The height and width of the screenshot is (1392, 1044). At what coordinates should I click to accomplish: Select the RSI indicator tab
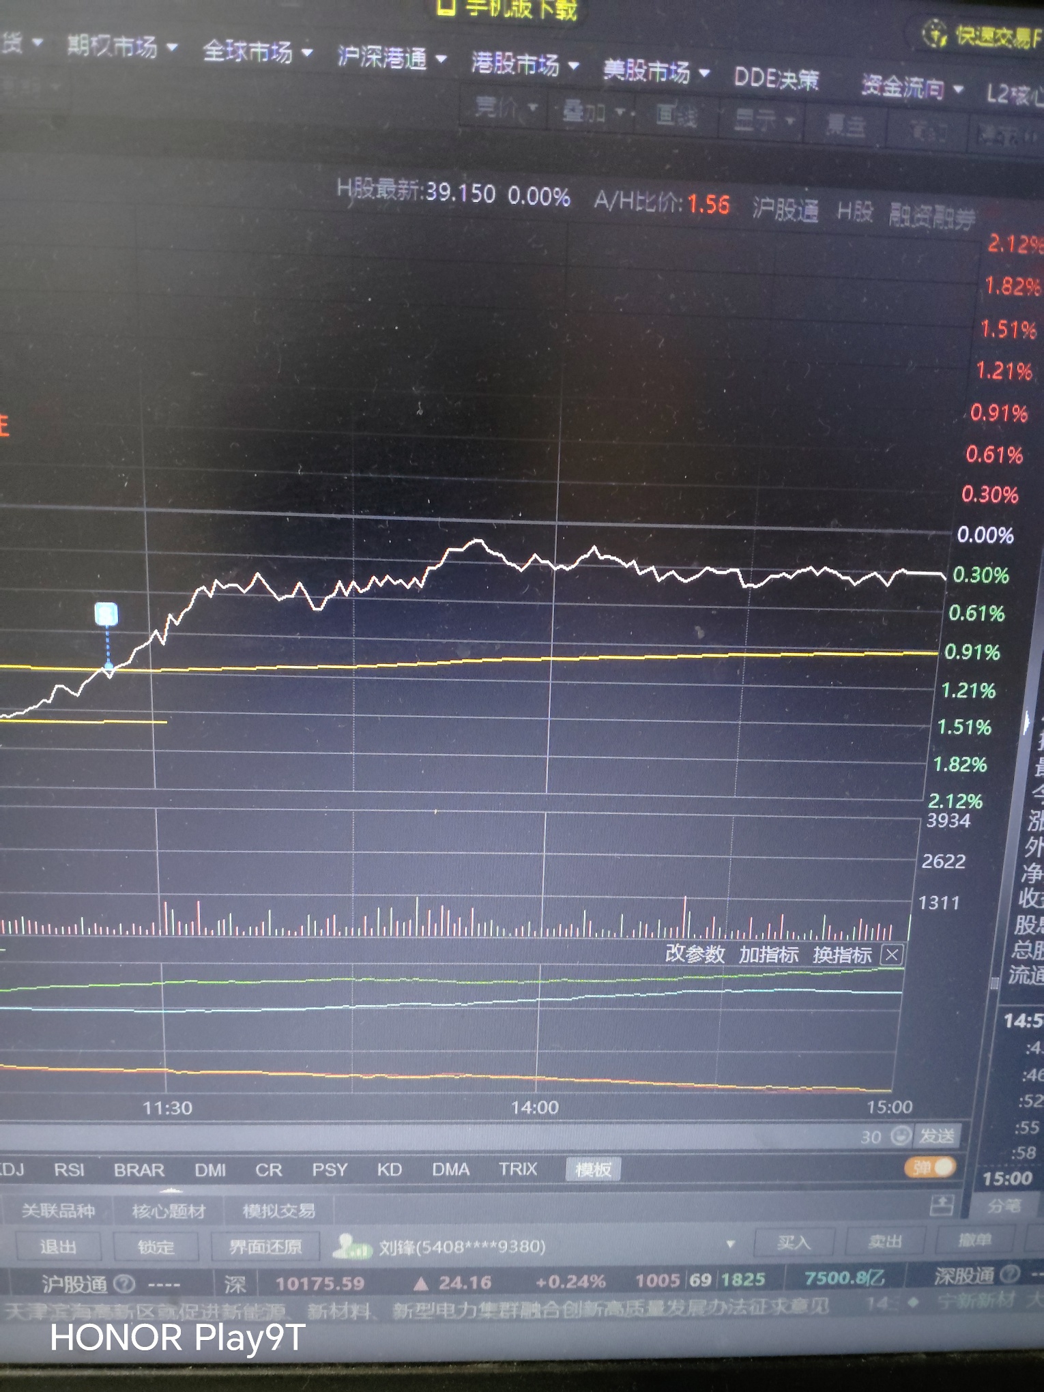click(x=69, y=1170)
